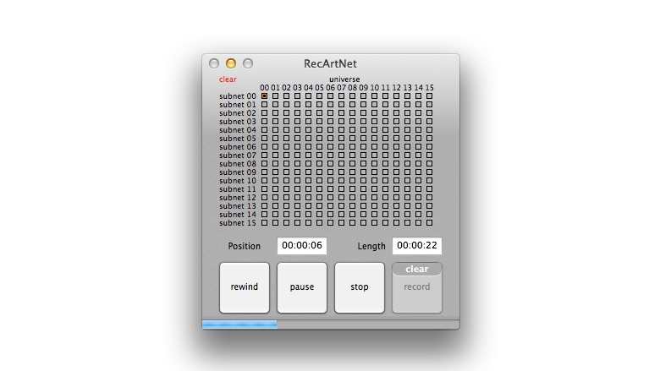
Task: Click the Length time field
Action: tap(416, 246)
